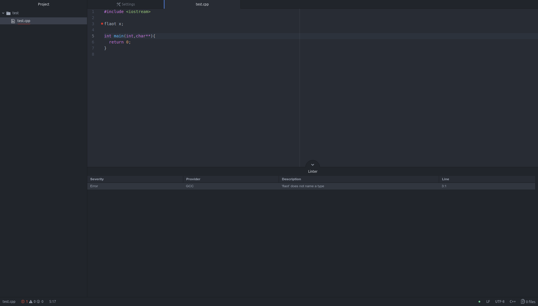Click the green linter status dot

479,302
